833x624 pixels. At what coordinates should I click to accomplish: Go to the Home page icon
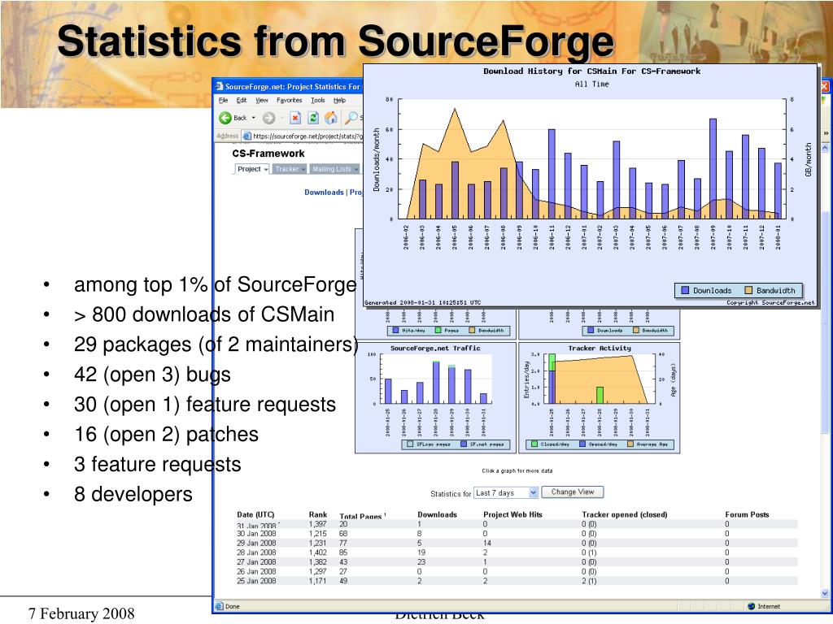coord(331,118)
